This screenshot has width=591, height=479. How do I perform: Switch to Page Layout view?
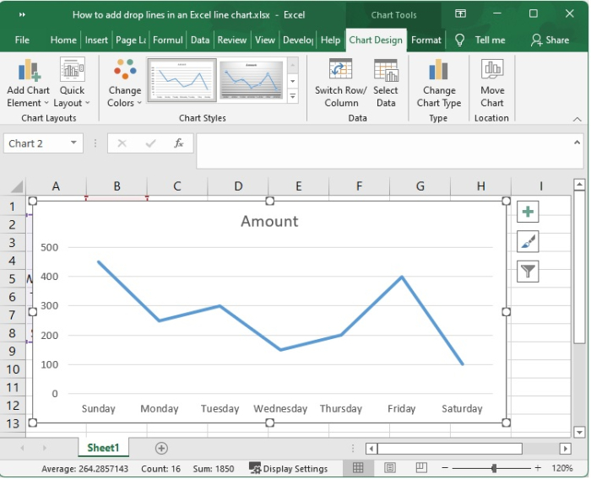[389, 468]
